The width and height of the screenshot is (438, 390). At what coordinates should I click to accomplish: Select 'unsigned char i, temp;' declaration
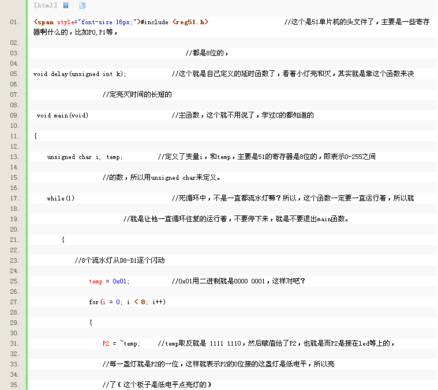85,157
